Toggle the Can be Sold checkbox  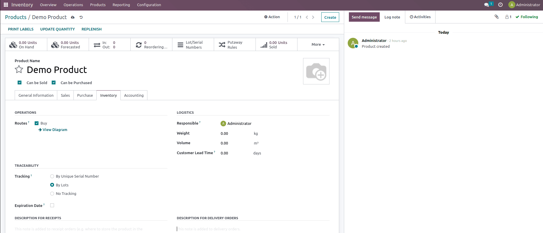pos(19,83)
